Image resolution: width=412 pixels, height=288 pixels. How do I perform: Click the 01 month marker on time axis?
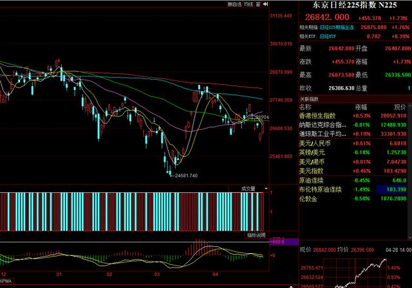click(59, 274)
